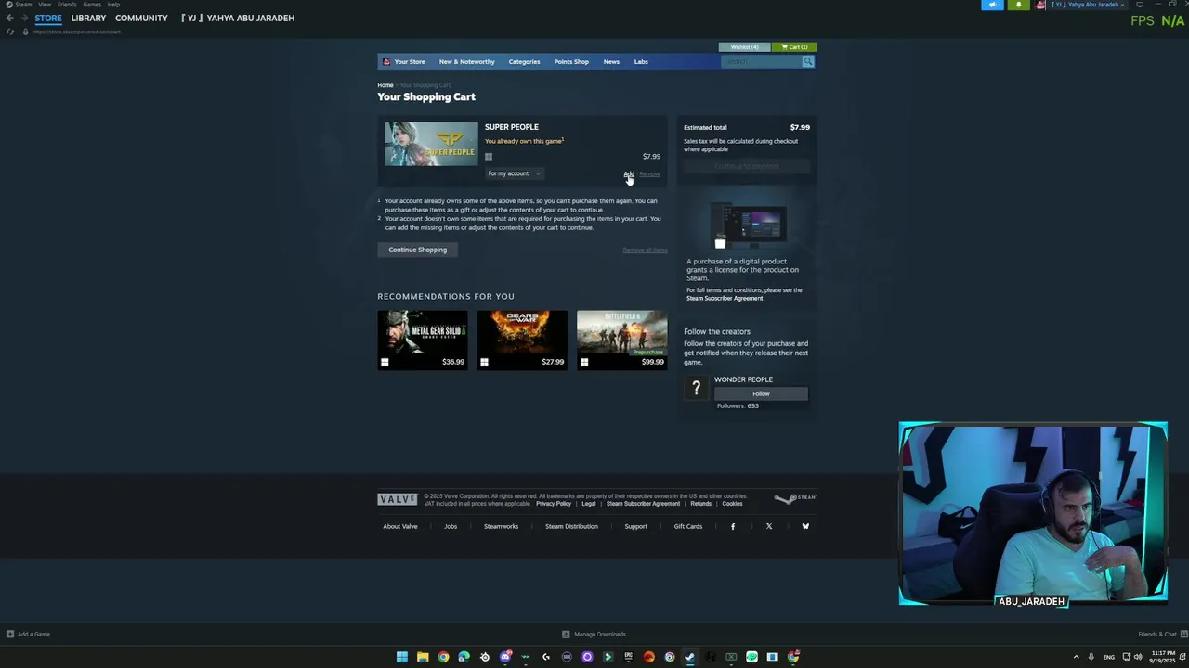Go back with the Steam back arrow
Viewport: 1189px width, 668px height.
coord(9,18)
